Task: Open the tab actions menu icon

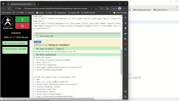Action: pos(3,4)
